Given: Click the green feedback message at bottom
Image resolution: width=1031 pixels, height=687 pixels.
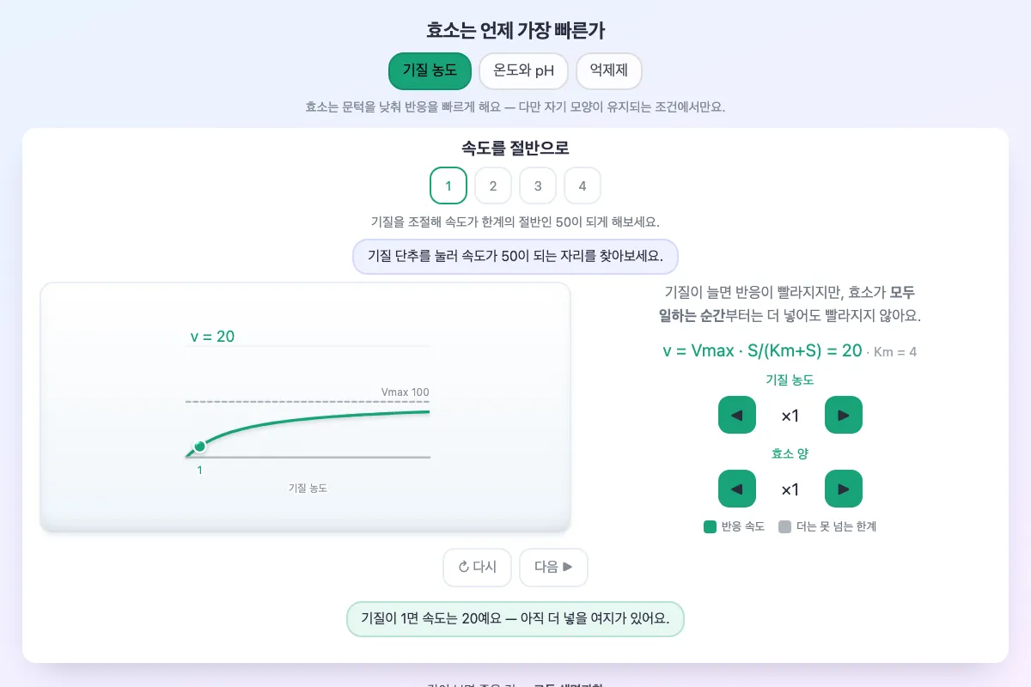Looking at the screenshot, I should [x=515, y=618].
